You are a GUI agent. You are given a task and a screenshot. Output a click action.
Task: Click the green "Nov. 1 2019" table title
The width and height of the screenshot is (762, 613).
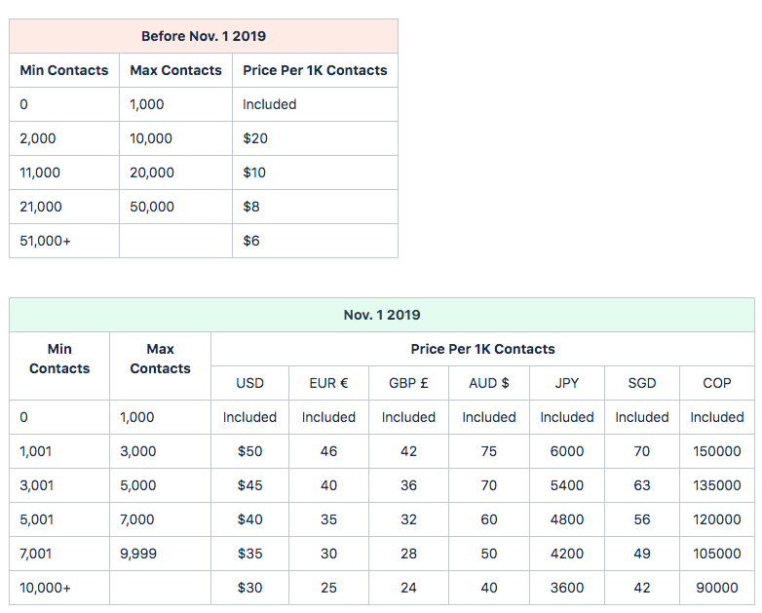tap(382, 315)
